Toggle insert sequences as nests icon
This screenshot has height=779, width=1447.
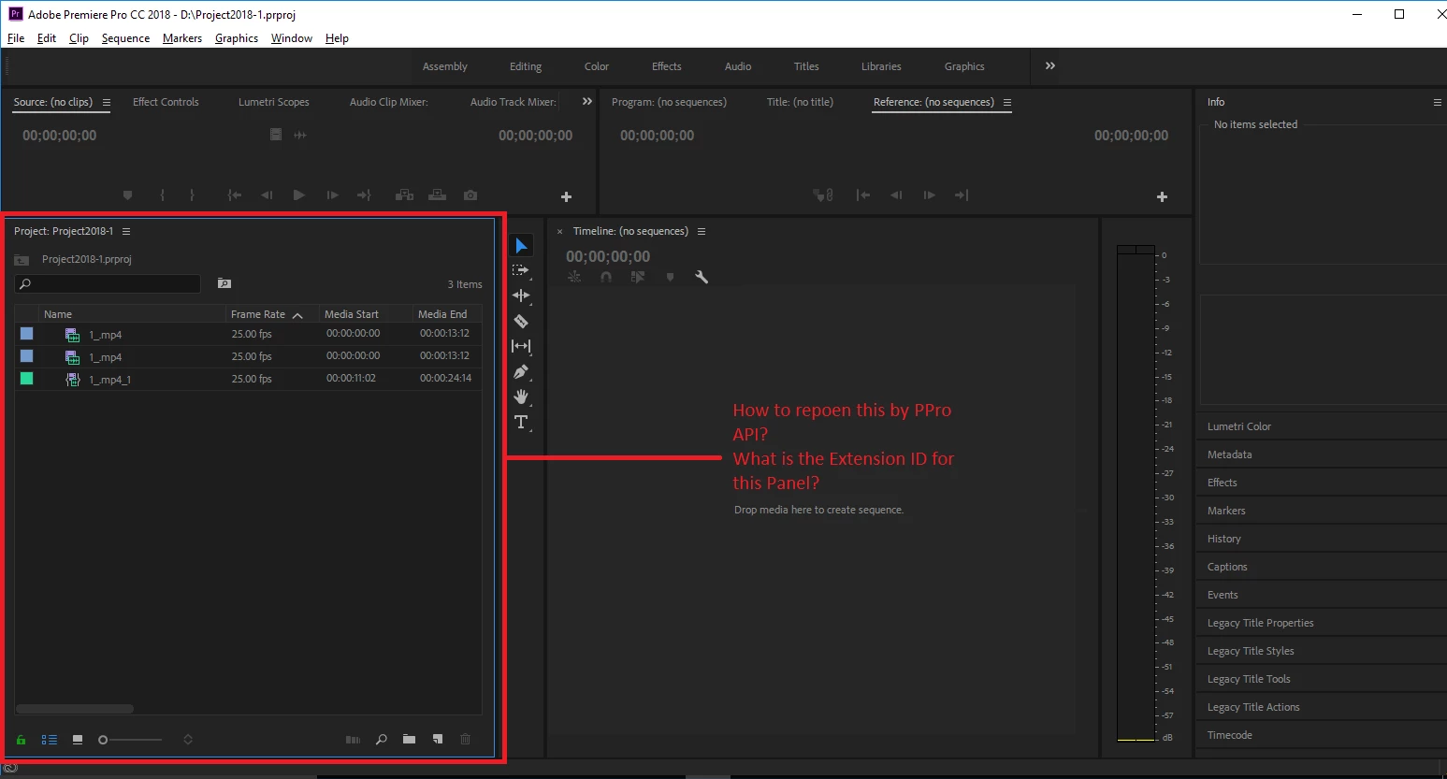point(574,277)
